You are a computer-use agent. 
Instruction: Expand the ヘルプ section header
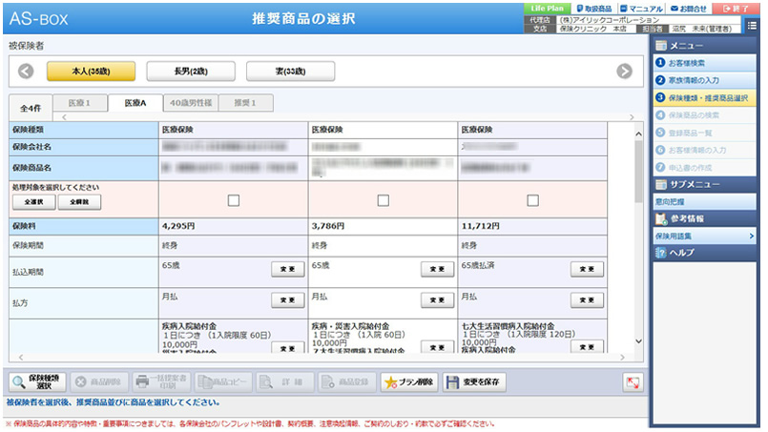(x=703, y=253)
